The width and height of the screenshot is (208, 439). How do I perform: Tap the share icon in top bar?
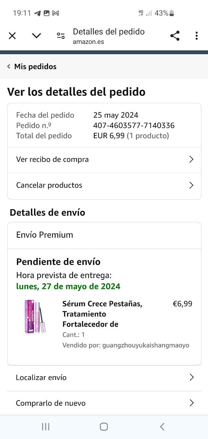click(x=175, y=36)
